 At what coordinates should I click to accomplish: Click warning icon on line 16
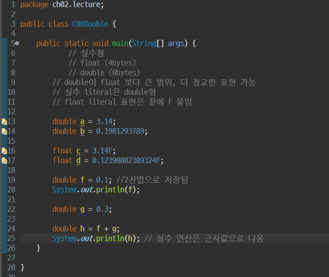pyautogui.click(x=4, y=151)
